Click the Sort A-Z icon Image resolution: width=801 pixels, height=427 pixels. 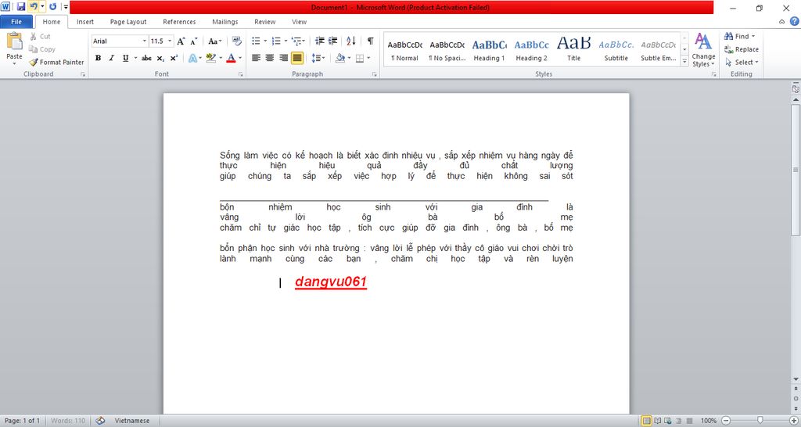[x=351, y=41]
